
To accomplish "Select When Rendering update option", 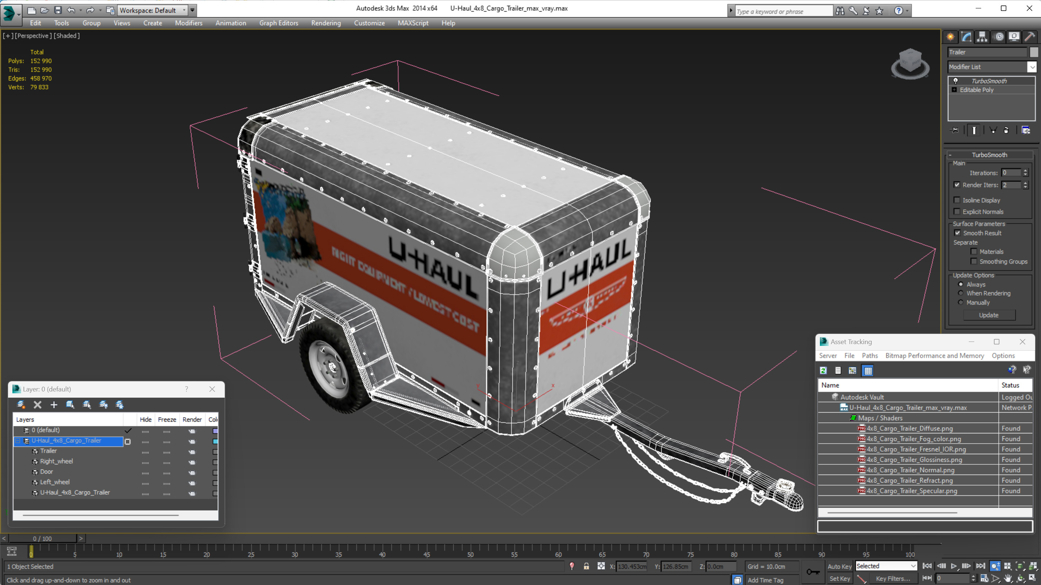I will tap(961, 293).
